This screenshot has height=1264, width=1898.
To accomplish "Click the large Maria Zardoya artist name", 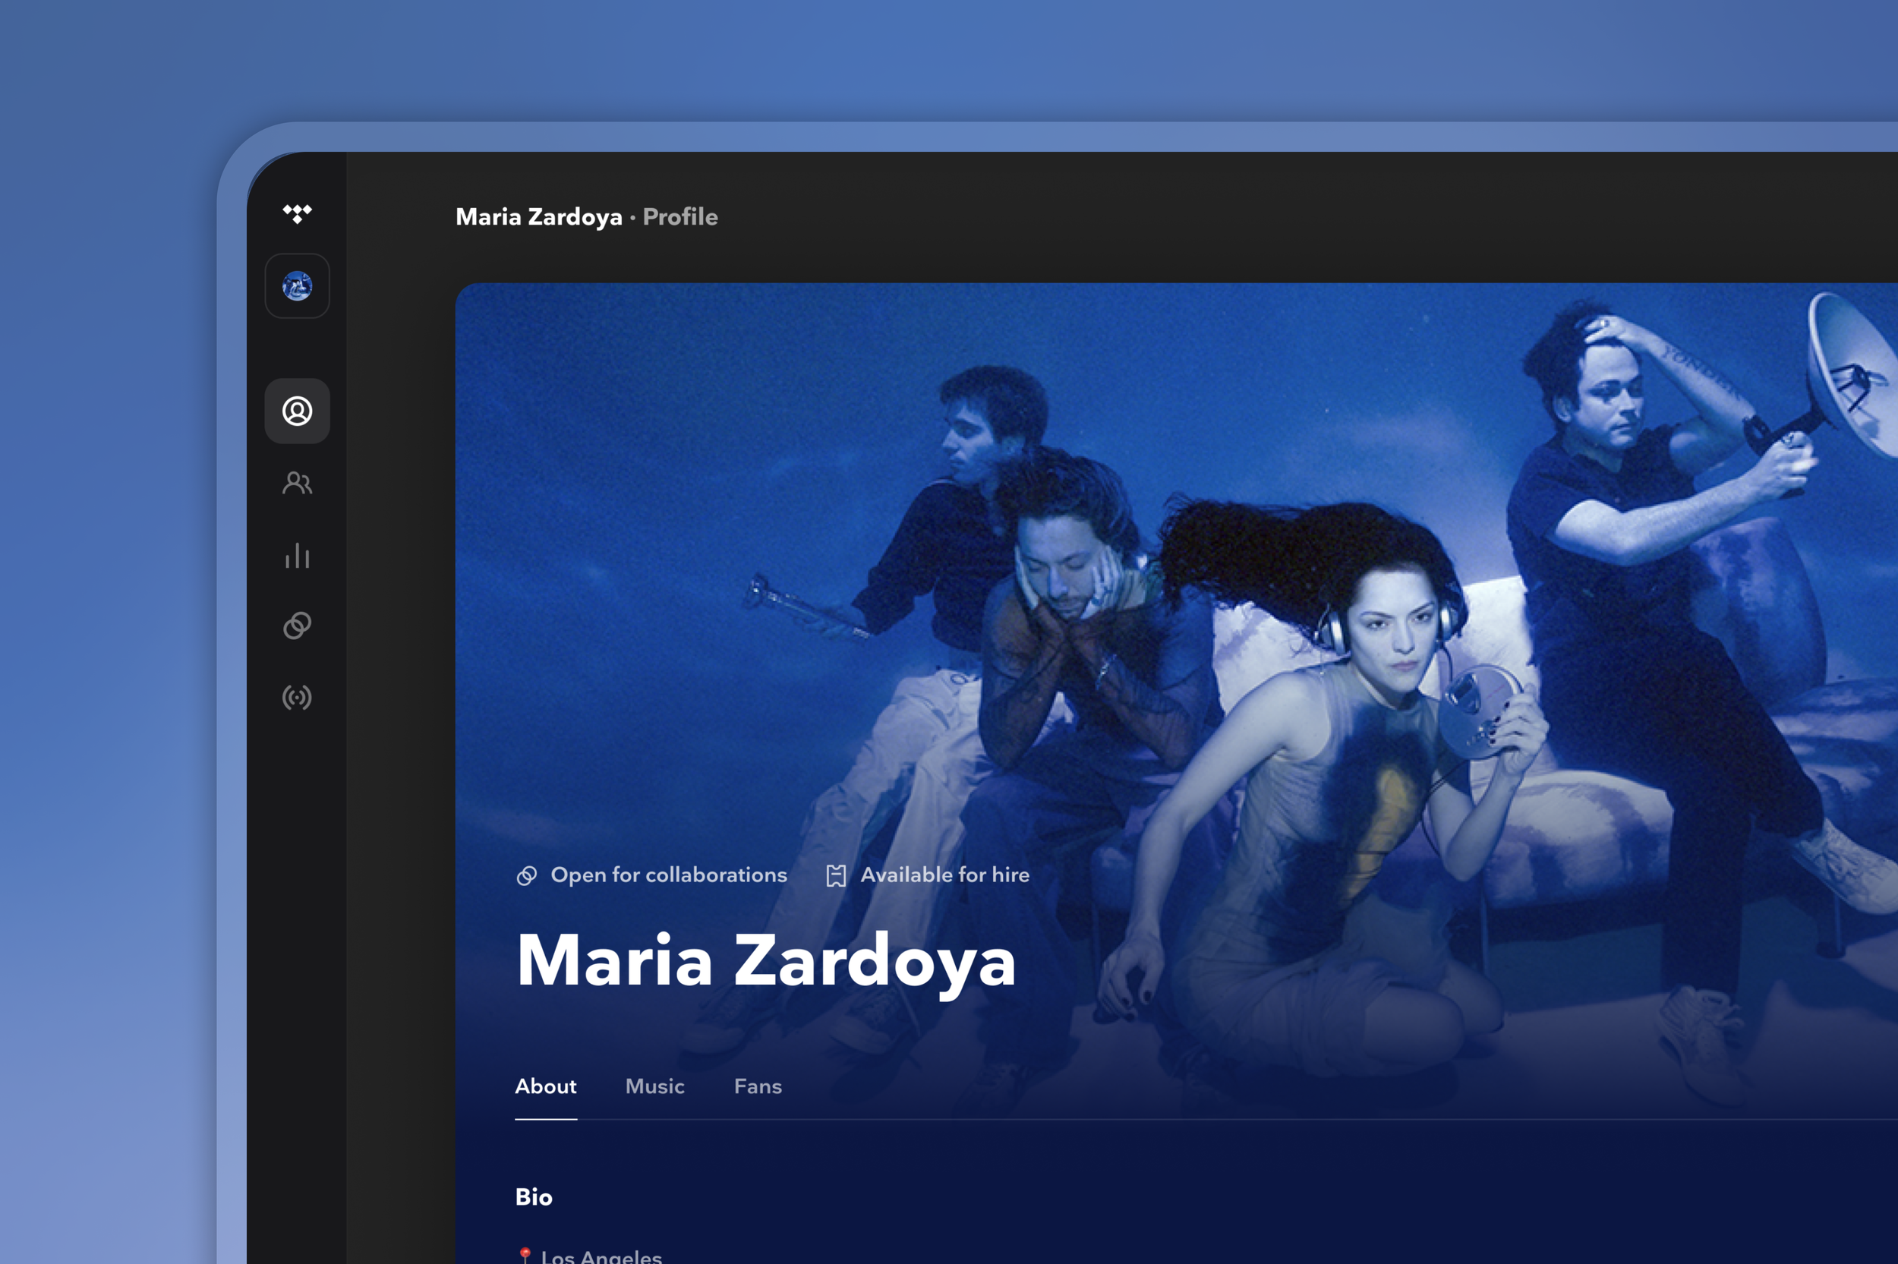I will click(x=765, y=961).
